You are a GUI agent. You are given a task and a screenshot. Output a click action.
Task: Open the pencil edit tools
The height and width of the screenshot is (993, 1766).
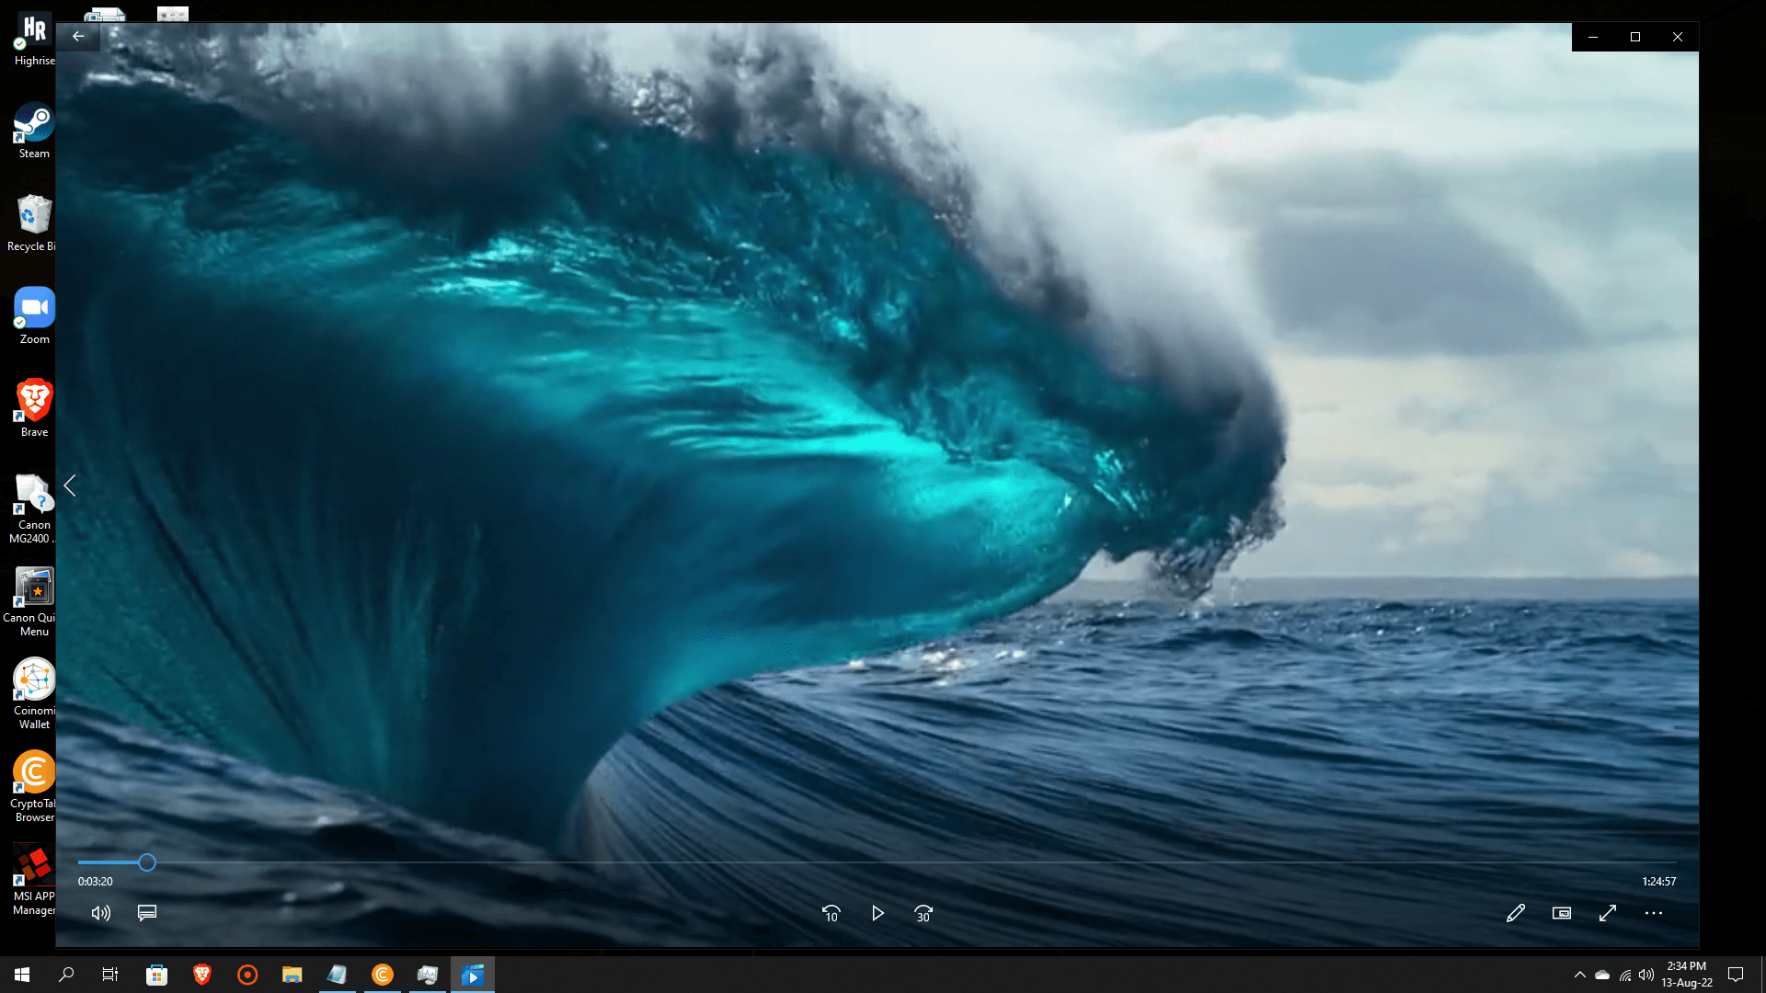[1516, 913]
